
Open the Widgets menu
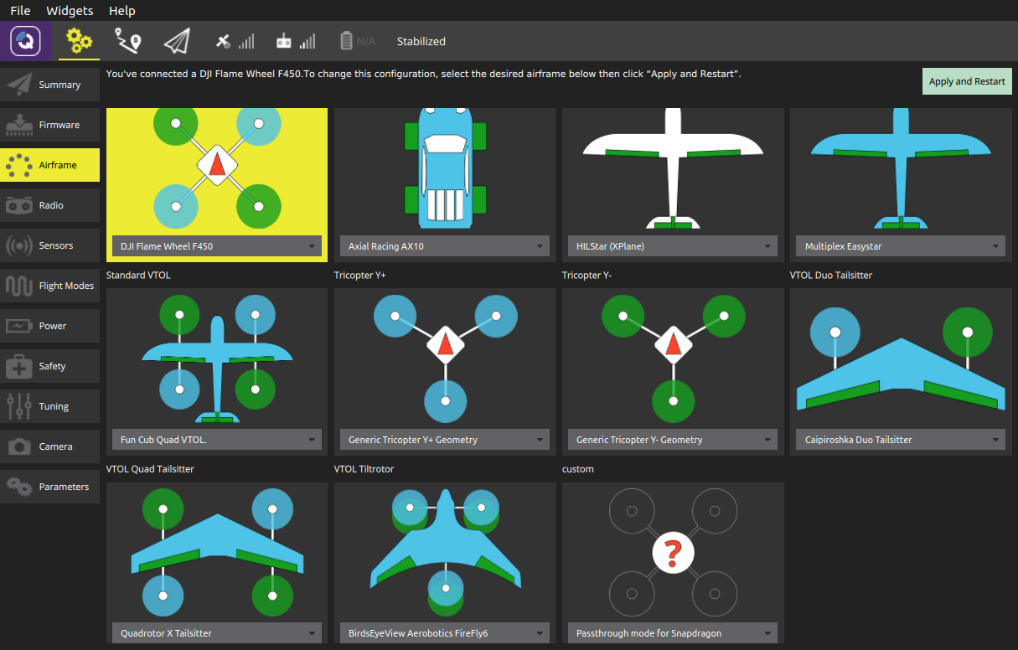click(x=70, y=11)
